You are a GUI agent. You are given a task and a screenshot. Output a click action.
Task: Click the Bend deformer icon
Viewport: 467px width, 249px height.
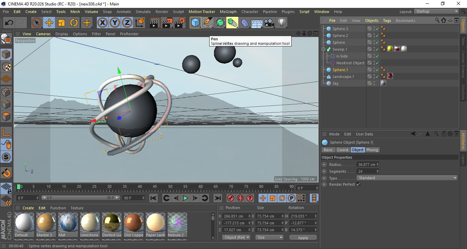pos(245,23)
